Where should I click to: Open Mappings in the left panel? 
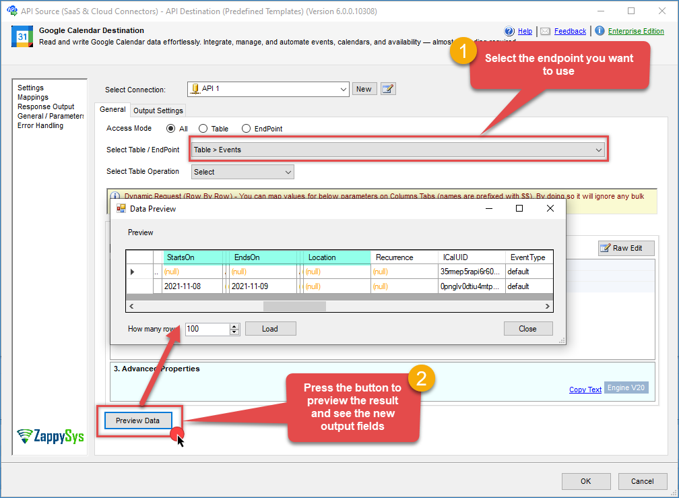[33, 97]
